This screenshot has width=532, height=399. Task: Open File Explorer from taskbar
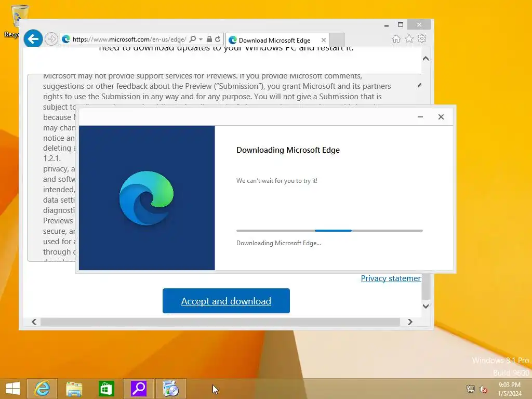pos(74,389)
